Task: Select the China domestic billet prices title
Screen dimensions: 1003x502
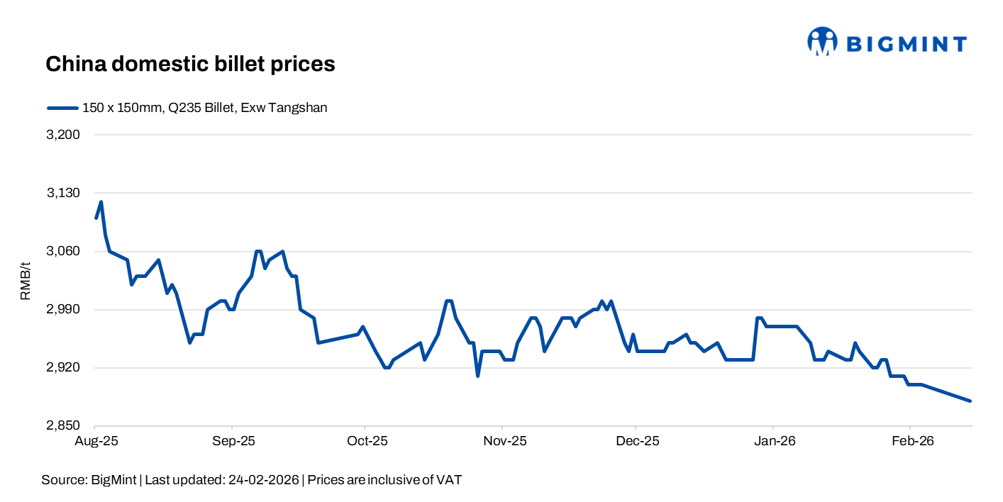Action: pyautogui.click(x=190, y=65)
